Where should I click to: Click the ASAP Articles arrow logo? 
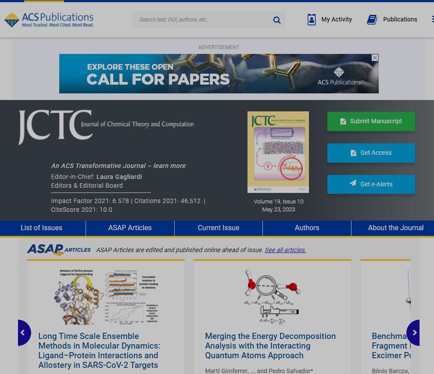[58, 250]
